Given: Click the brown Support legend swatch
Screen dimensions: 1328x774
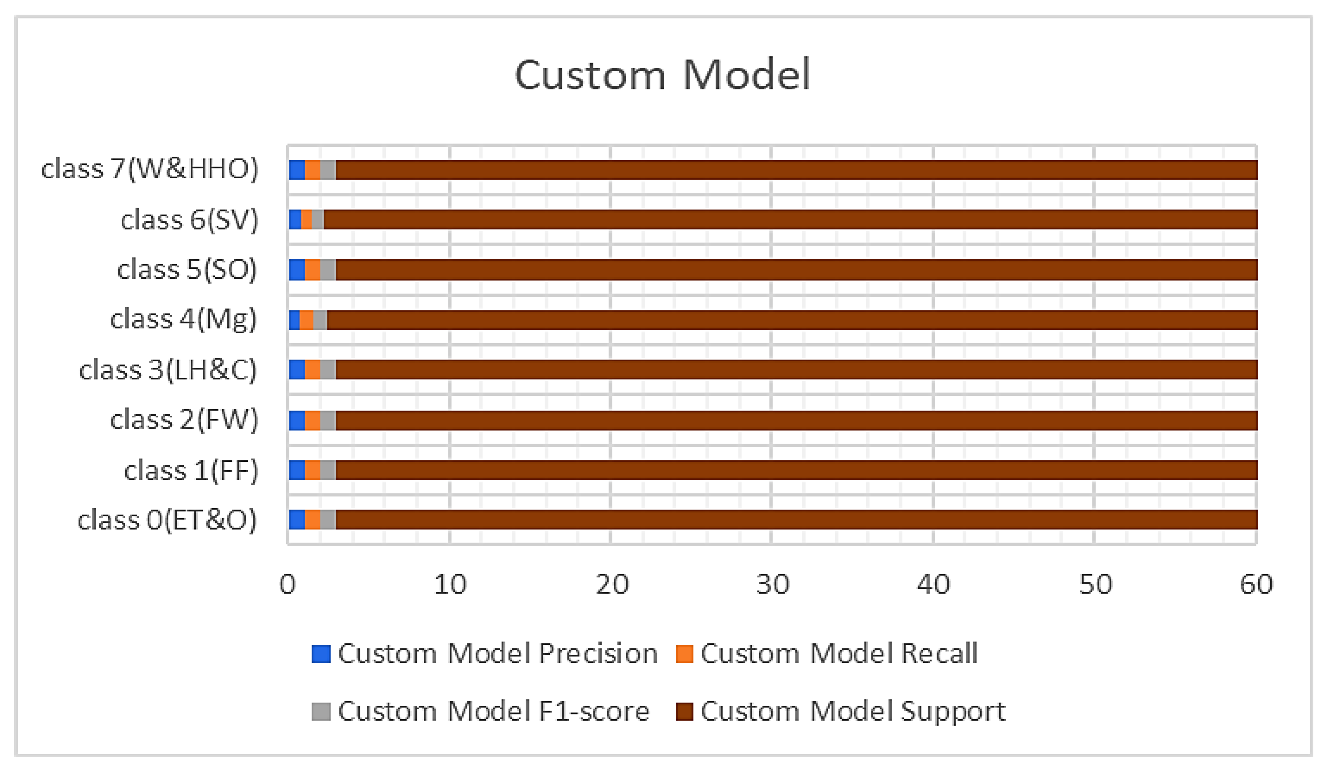Looking at the screenshot, I should 684,711.
